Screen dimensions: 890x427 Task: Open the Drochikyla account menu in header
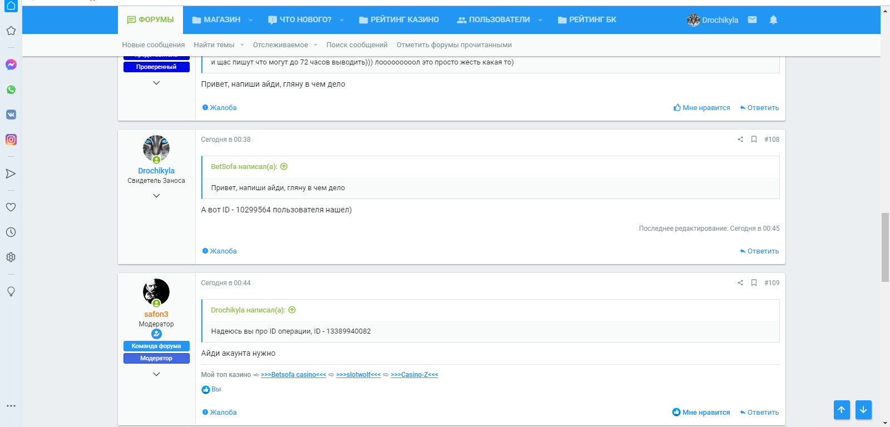(x=713, y=20)
